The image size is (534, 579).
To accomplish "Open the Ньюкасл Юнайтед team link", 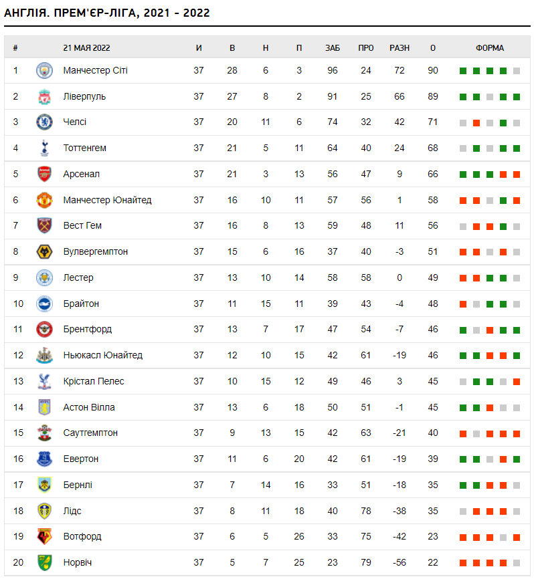I will [x=102, y=355].
